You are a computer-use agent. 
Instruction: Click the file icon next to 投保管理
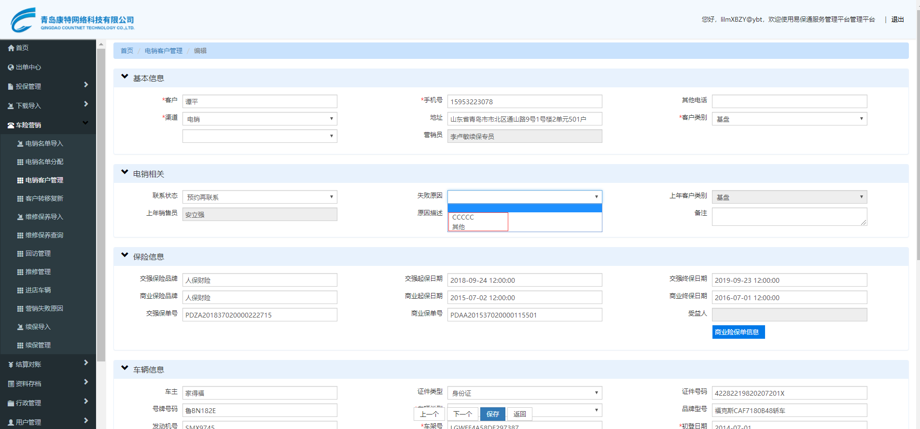(x=11, y=87)
